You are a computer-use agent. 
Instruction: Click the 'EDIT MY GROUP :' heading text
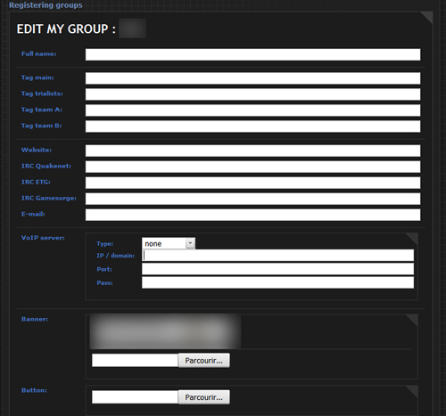66,29
